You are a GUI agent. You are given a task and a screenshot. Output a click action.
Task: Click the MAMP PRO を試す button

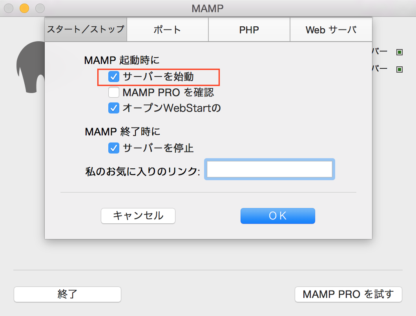(x=348, y=294)
